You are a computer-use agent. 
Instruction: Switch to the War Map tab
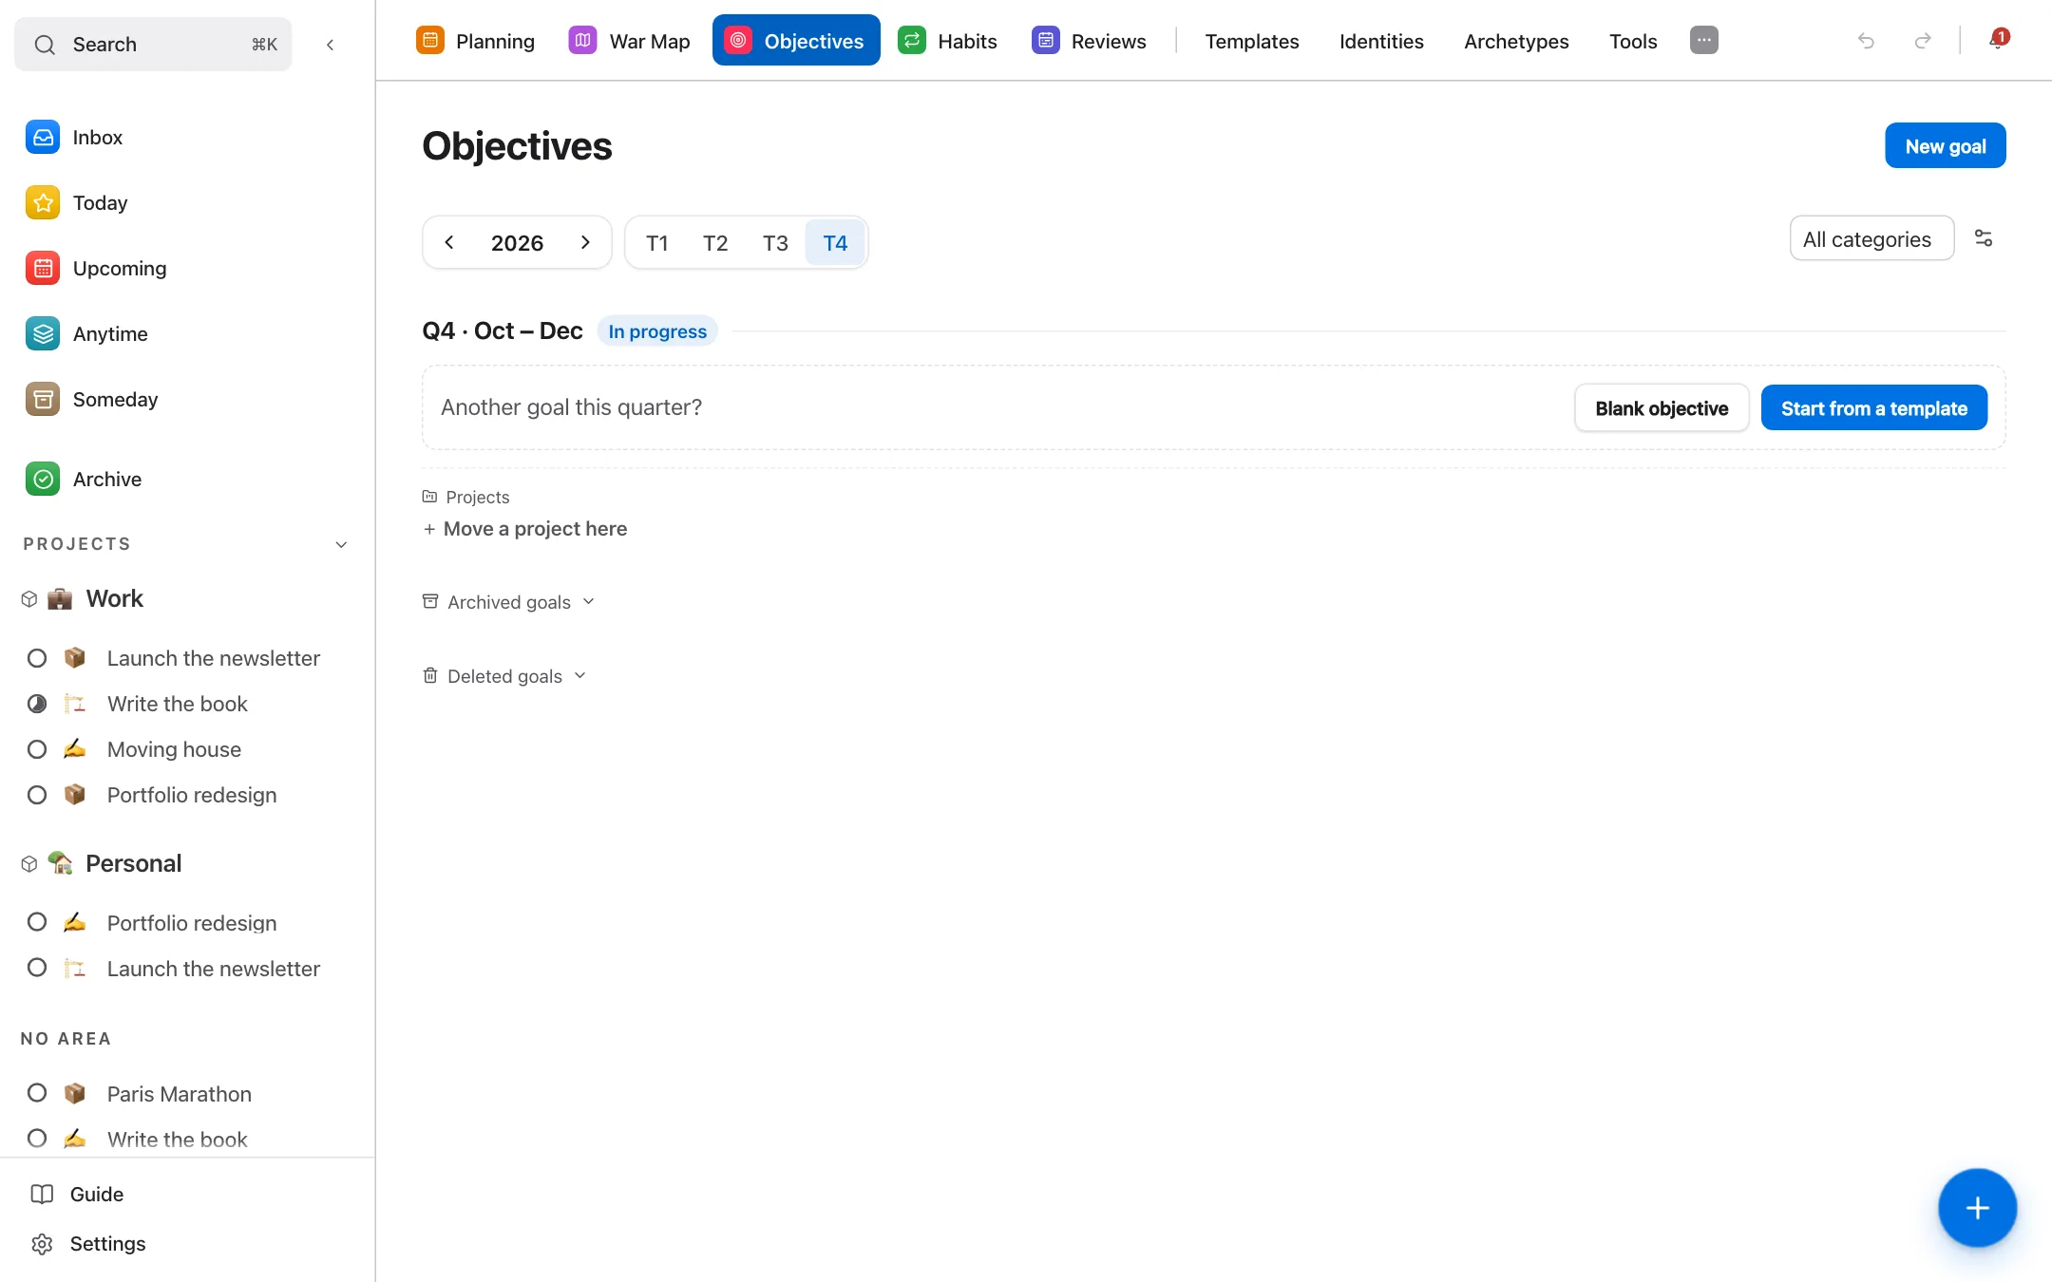coord(630,41)
